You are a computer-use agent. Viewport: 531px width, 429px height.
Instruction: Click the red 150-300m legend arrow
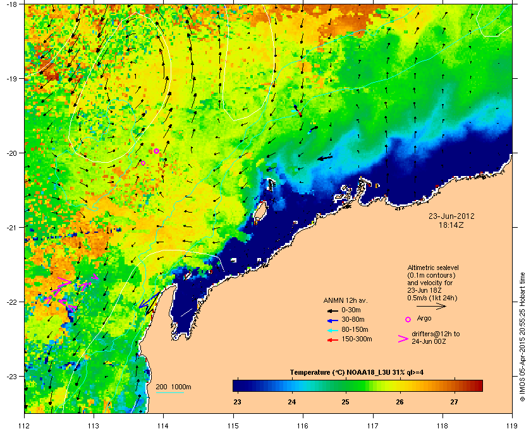[333, 340]
